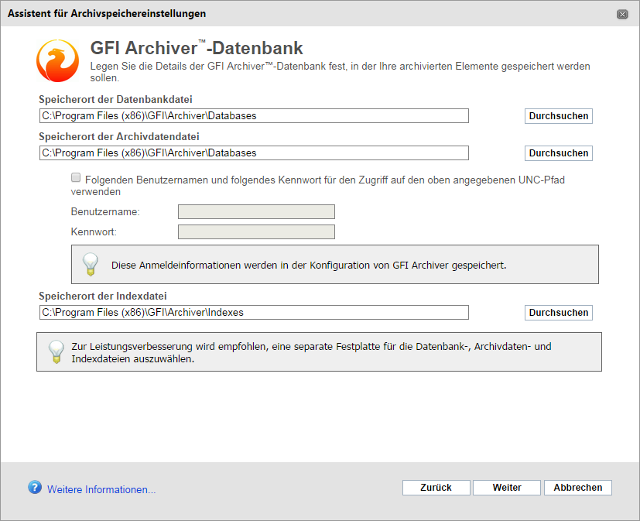Click the lightbulb icon beside Anmeldeinformationen note
The height and width of the screenshot is (521, 640).
[x=91, y=264]
